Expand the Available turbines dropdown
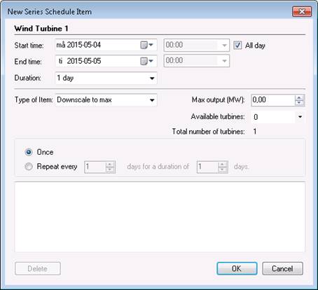The height and width of the screenshot is (290, 318). [x=300, y=117]
